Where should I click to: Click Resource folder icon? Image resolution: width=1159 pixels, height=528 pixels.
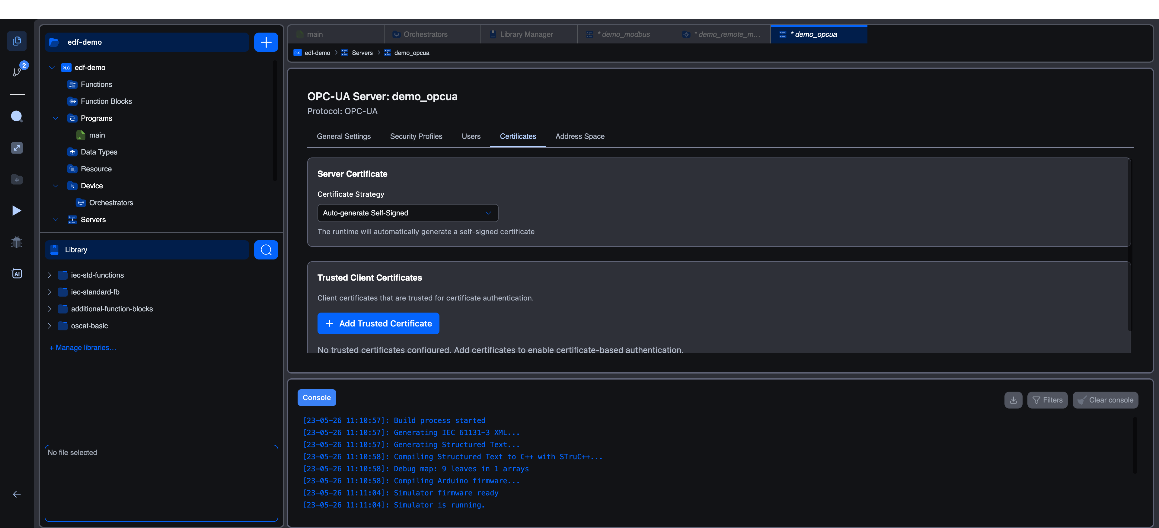[x=72, y=169]
